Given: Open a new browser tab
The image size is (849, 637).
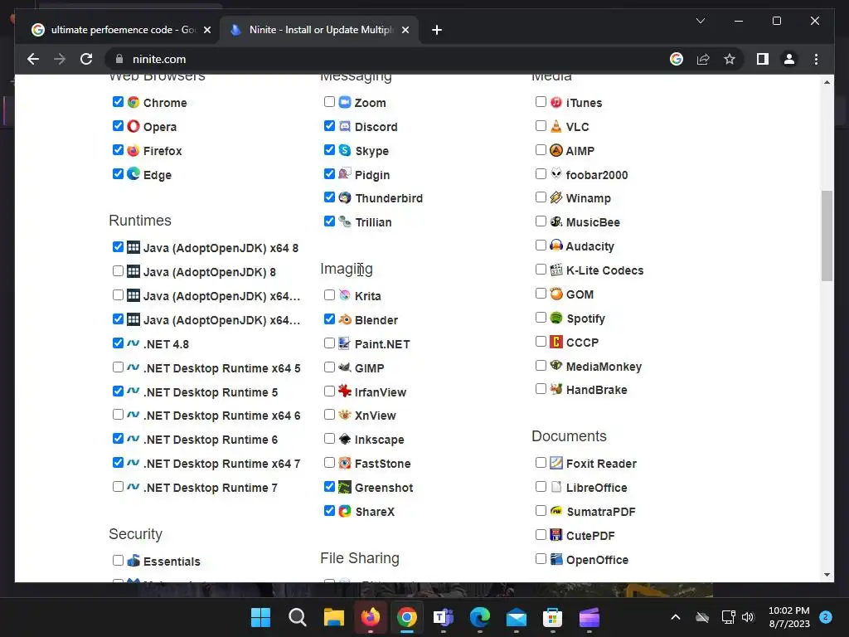Looking at the screenshot, I should pyautogui.click(x=437, y=30).
